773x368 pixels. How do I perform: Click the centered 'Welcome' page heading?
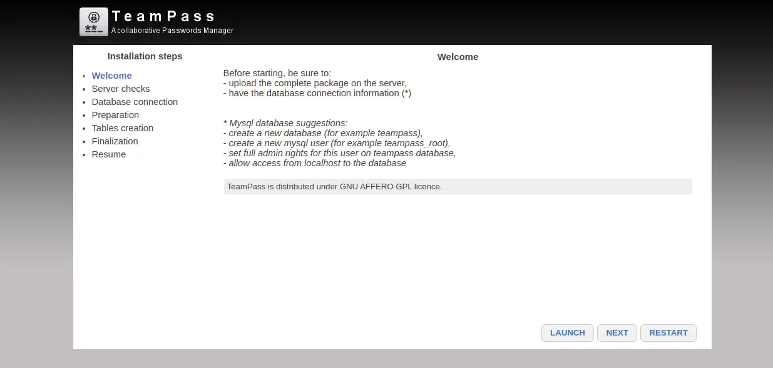[x=458, y=57]
